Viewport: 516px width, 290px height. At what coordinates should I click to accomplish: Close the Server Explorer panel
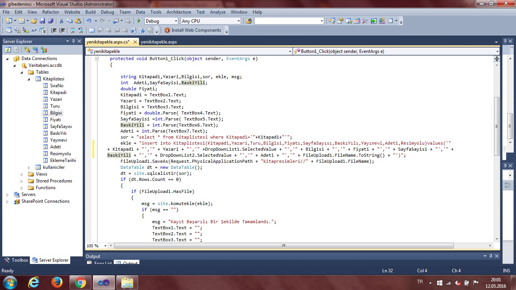(x=79, y=41)
